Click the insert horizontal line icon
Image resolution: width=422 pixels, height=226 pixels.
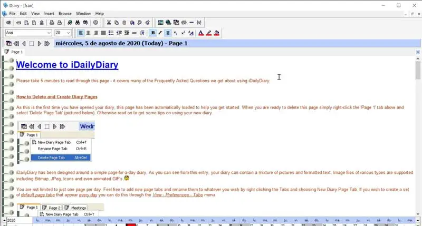191,23
